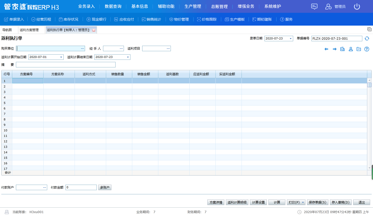Click the refresh icon beside 单据编号
The width and height of the screenshot is (373, 216).
coord(367,38)
